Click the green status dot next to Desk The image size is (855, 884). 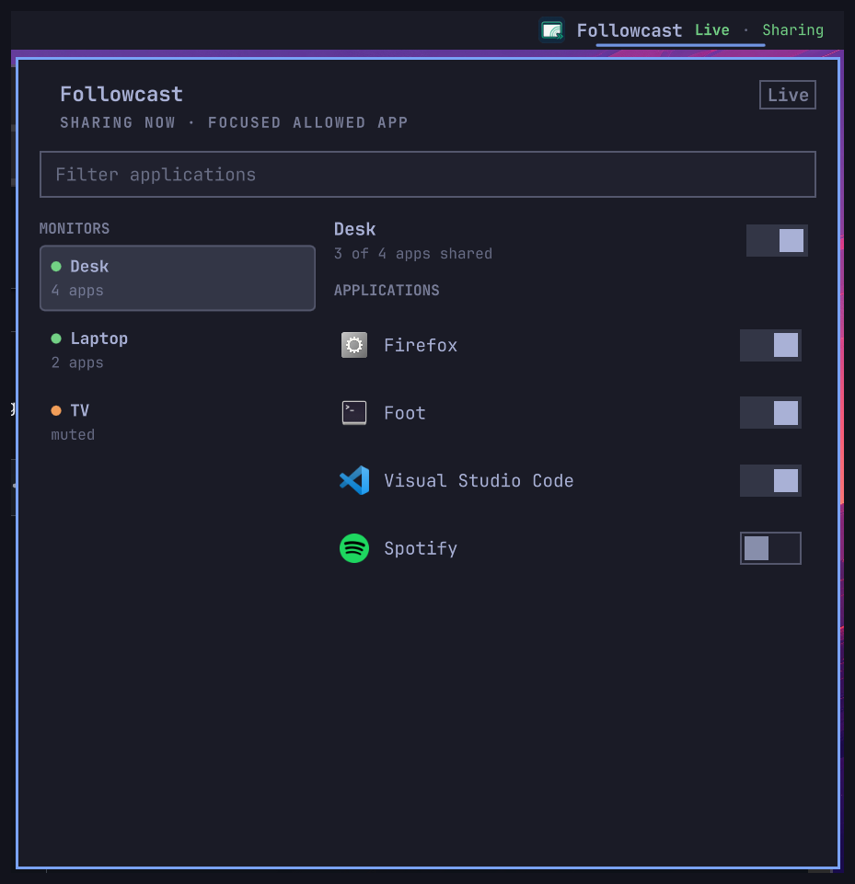pos(56,267)
